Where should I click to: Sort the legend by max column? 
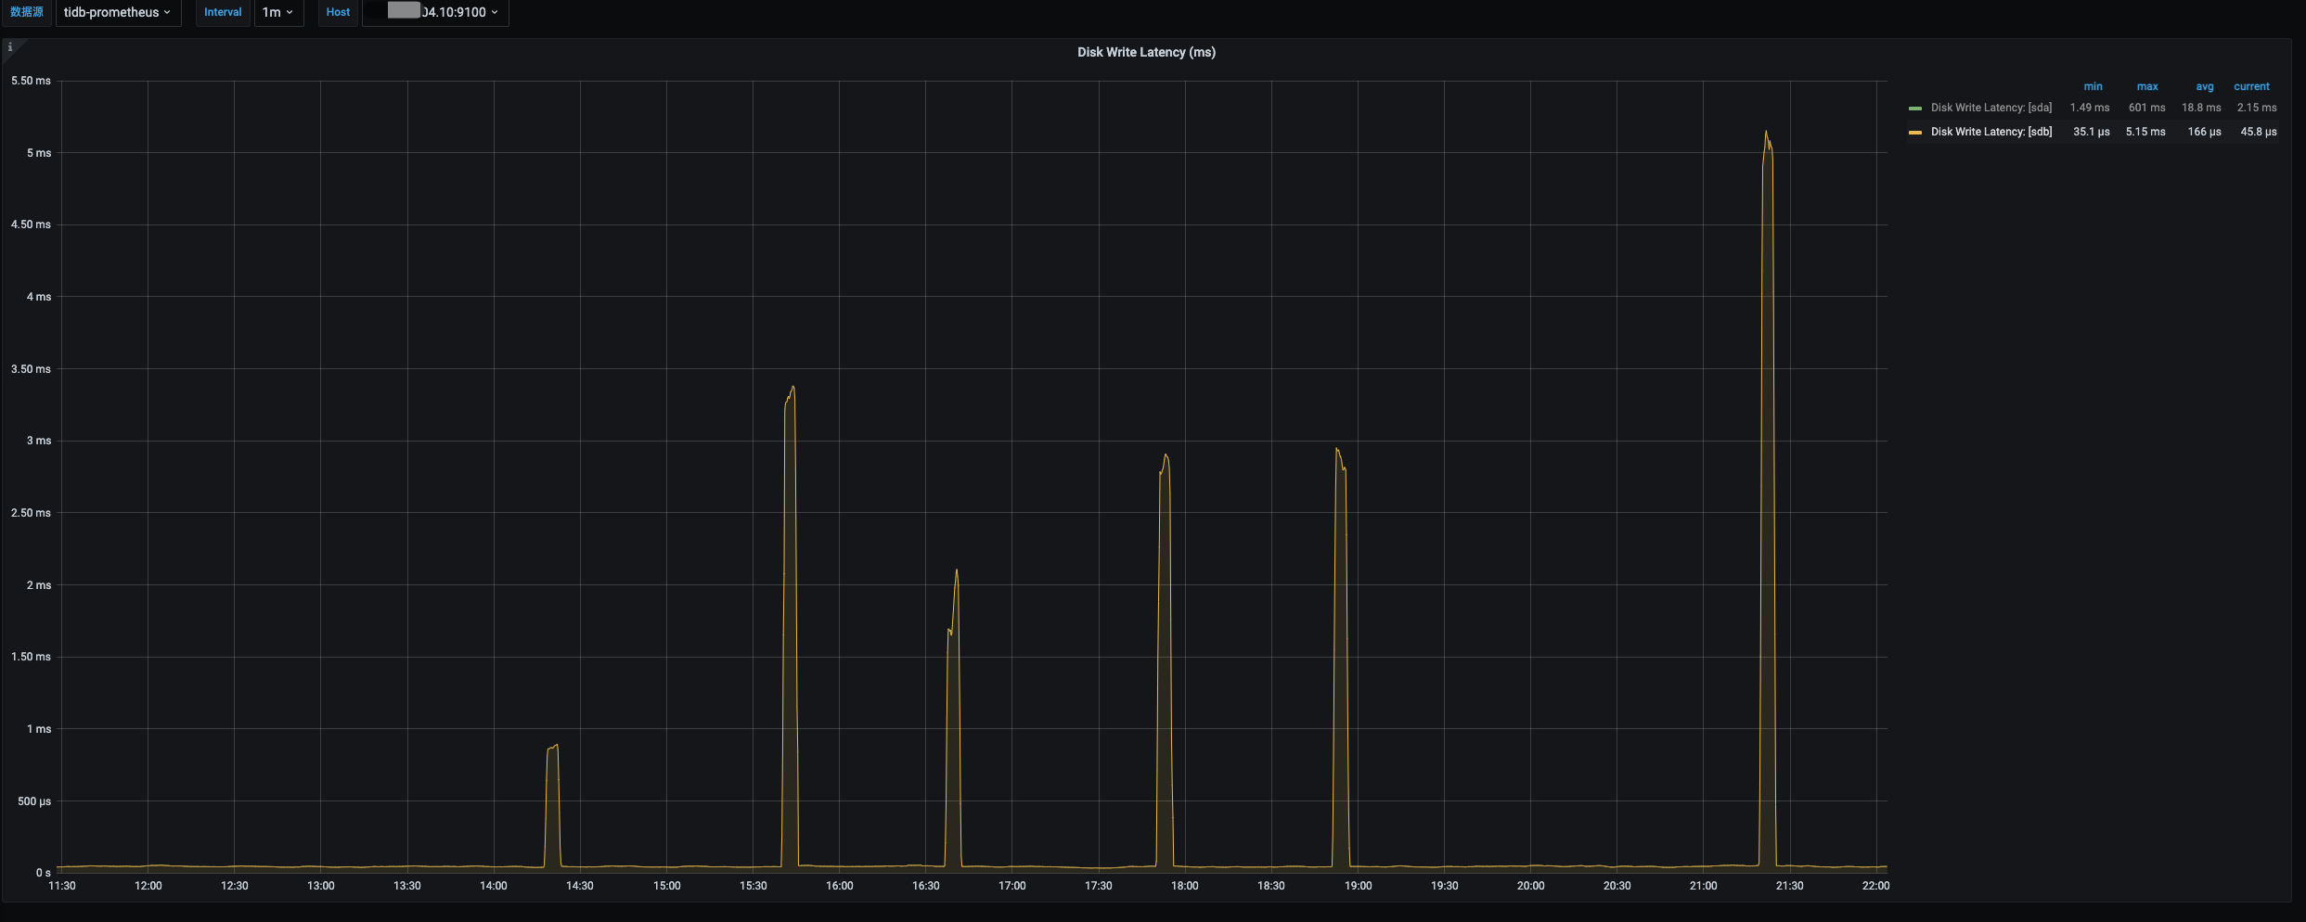tap(2146, 86)
